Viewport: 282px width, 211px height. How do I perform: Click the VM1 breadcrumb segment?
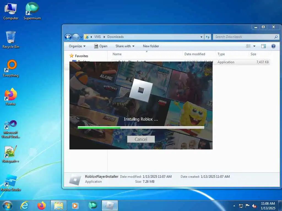pos(97,37)
